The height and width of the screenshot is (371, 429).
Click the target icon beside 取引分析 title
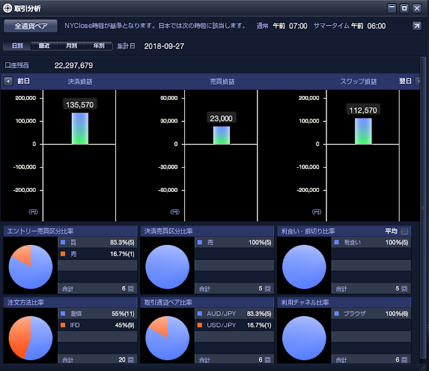click(7, 8)
